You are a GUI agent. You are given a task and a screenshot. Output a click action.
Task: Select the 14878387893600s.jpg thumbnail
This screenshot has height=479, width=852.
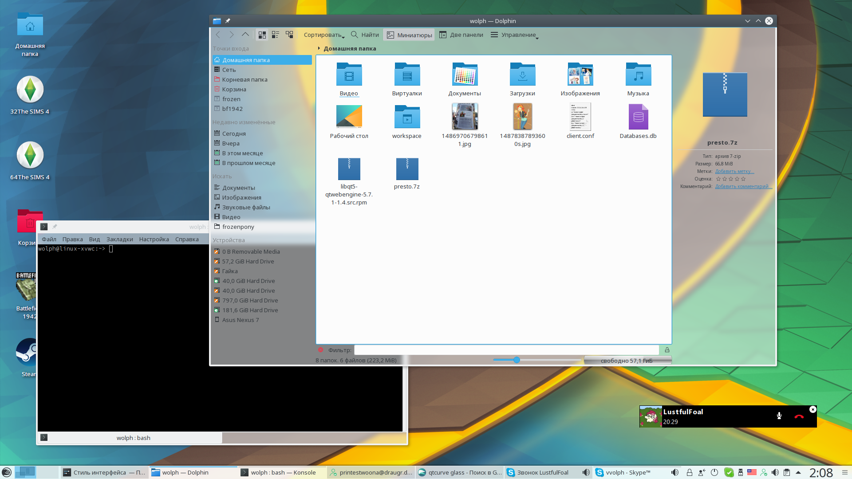point(522,117)
